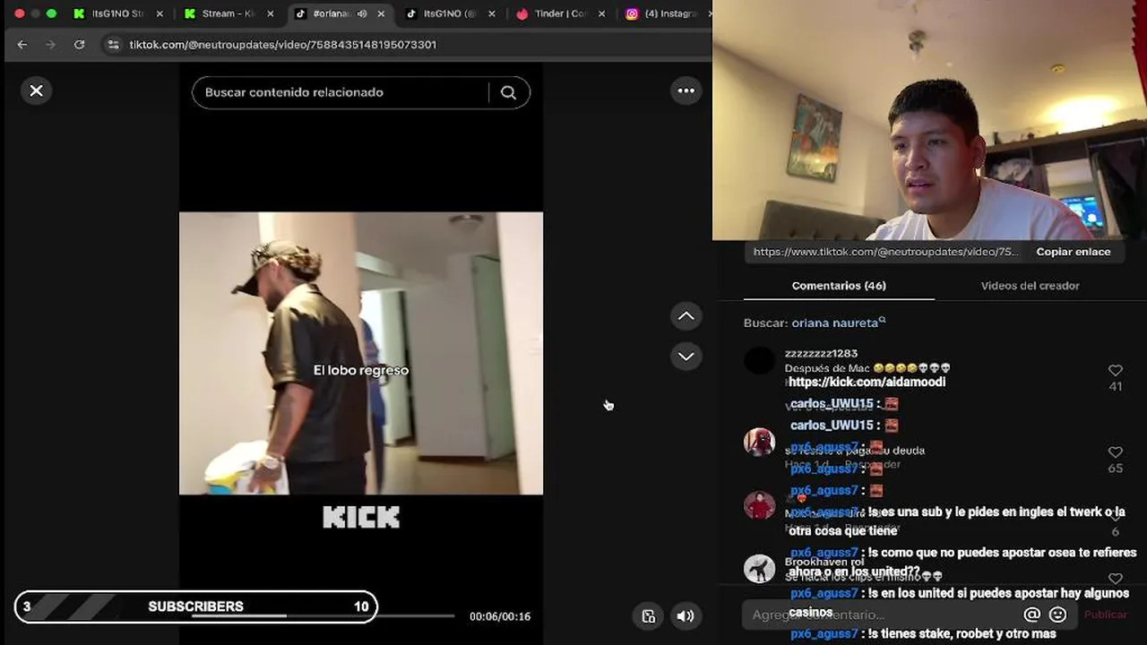Click the Publicar button
Screen dimensions: 1147x645
click(x=1106, y=615)
